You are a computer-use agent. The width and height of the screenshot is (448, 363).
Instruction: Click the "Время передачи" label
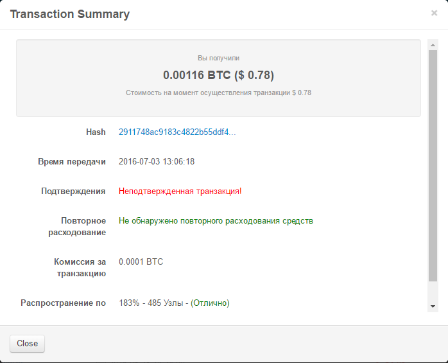[72, 161]
